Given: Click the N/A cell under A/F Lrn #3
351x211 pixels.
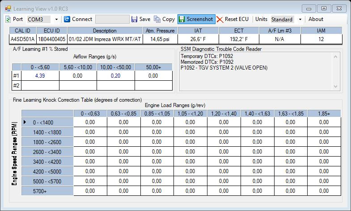Looking at the screenshot, I should coord(280,39).
